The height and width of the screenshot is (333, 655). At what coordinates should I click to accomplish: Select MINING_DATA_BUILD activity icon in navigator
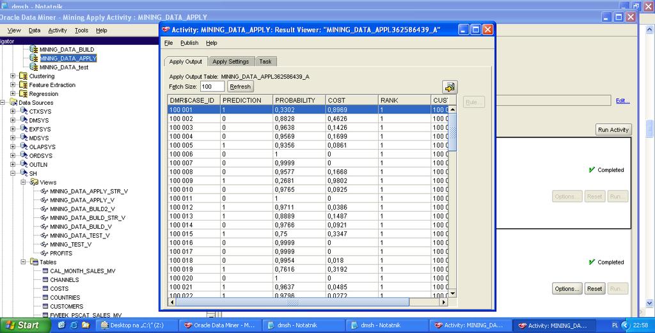tap(34, 49)
